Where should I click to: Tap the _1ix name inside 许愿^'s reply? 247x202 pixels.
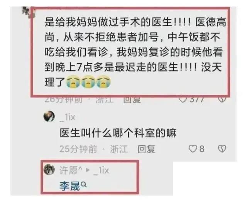(x=101, y=170)
